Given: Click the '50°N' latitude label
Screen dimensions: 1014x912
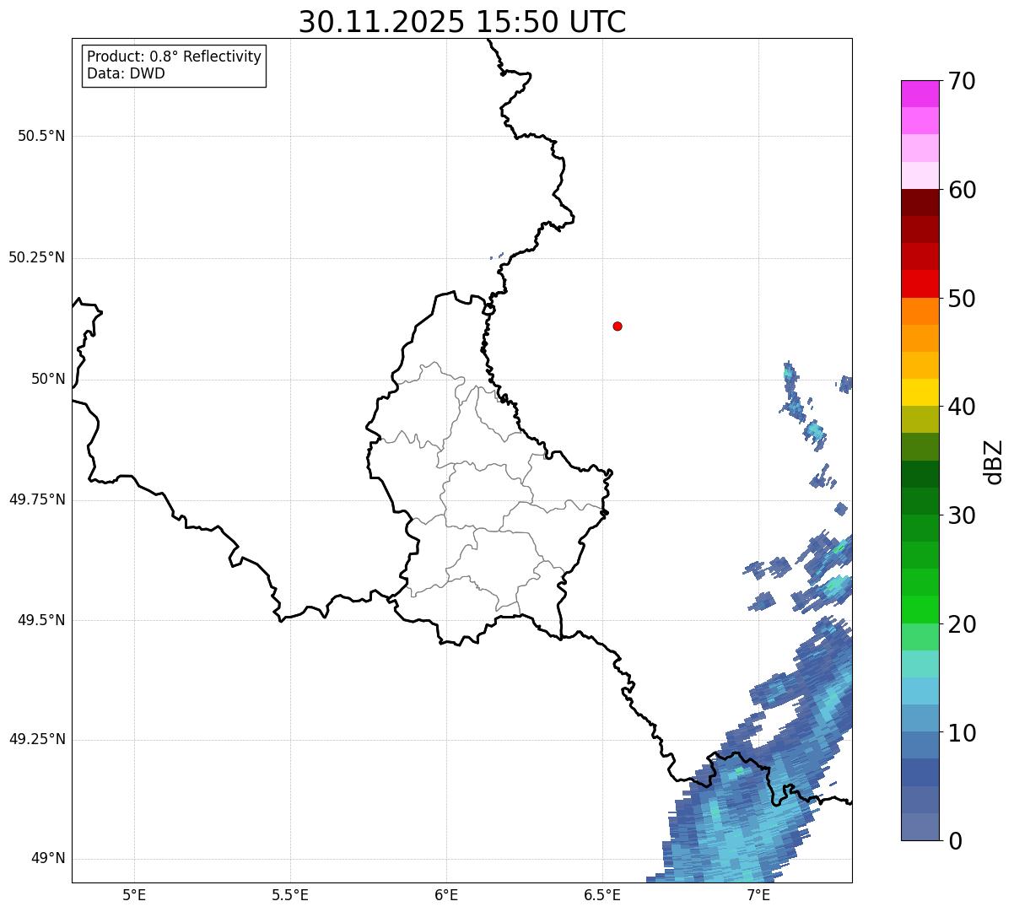Looking at the screenshot, I should 48,379.
